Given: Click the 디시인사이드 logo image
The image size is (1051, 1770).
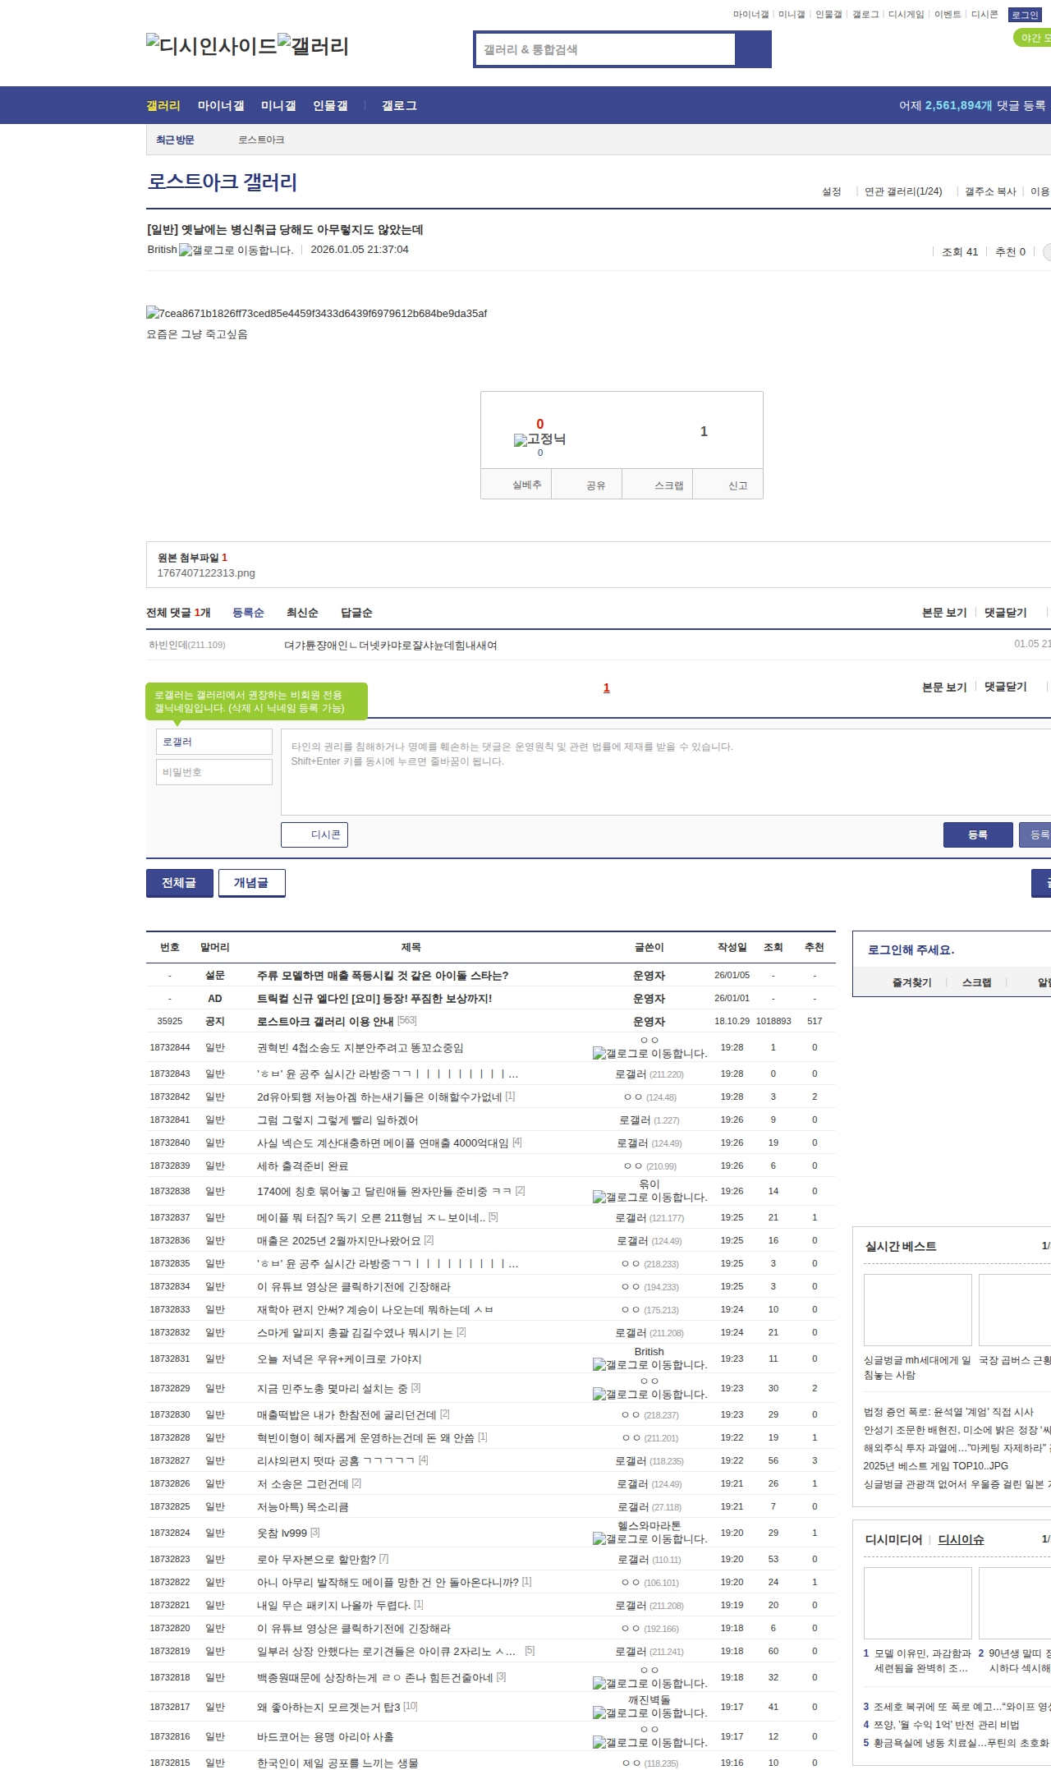Looking at the screenshot, I should pos(211,45).
